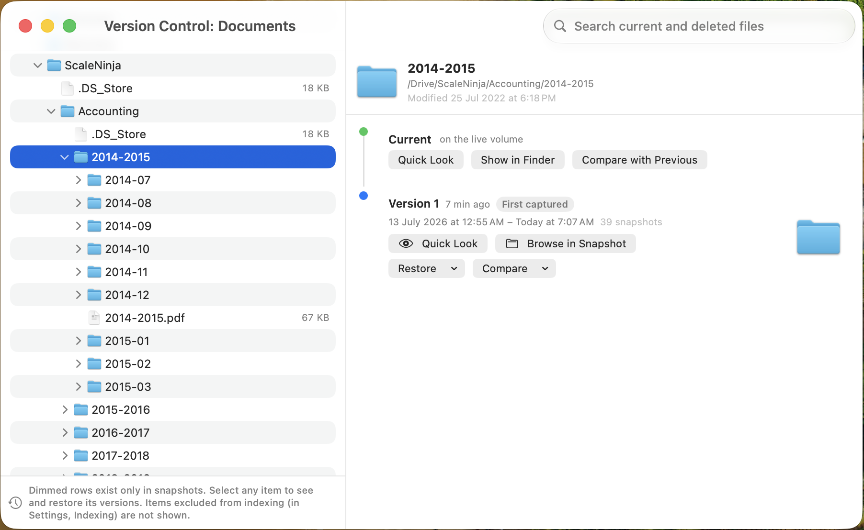This screenshot has width=864, height=530.
Task: Select the 2015-03 folder row
Action: point(173,386)
